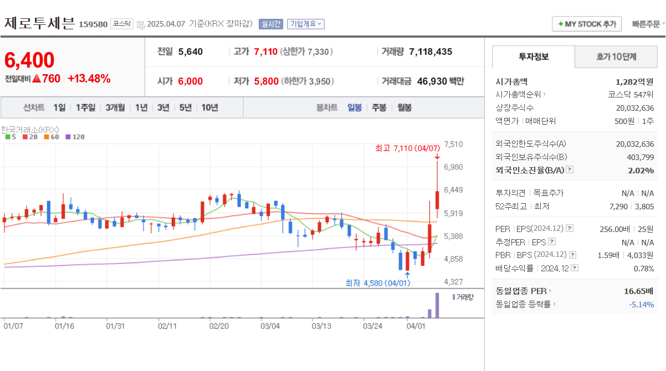Click the clock icon before 2025.04.07

point(141,24)
